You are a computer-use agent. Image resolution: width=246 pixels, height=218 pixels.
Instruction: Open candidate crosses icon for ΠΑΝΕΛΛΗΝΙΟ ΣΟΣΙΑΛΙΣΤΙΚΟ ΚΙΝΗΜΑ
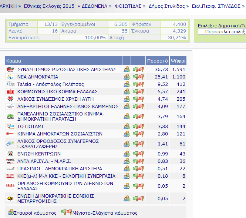pos(127,116)
